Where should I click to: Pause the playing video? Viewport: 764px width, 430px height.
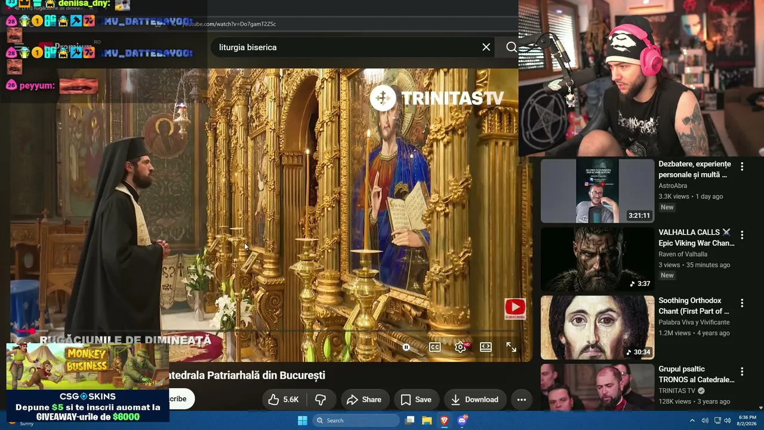pos(406,347)
